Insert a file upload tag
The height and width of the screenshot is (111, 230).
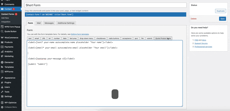142,38
